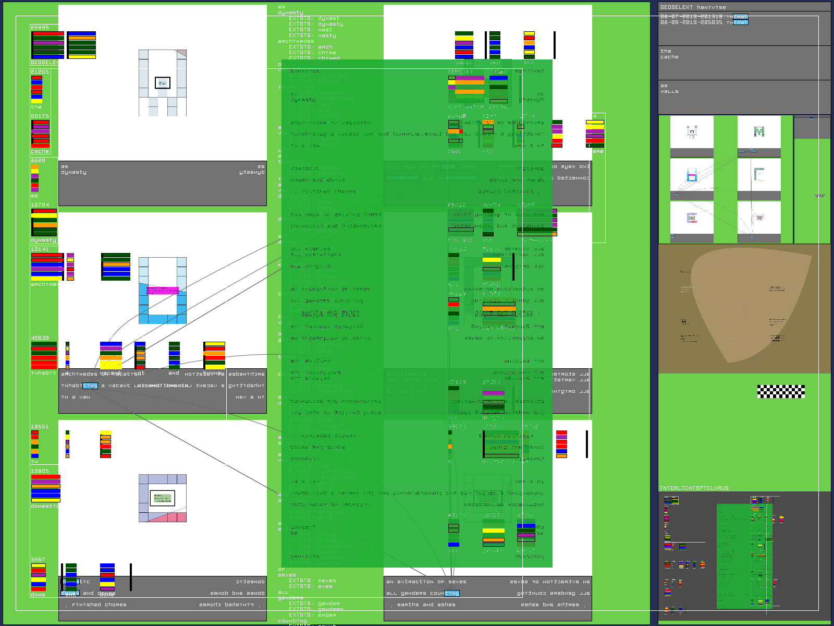Click highlighted 'ting' in 'inhabiting a vacant'

(90, 386)
